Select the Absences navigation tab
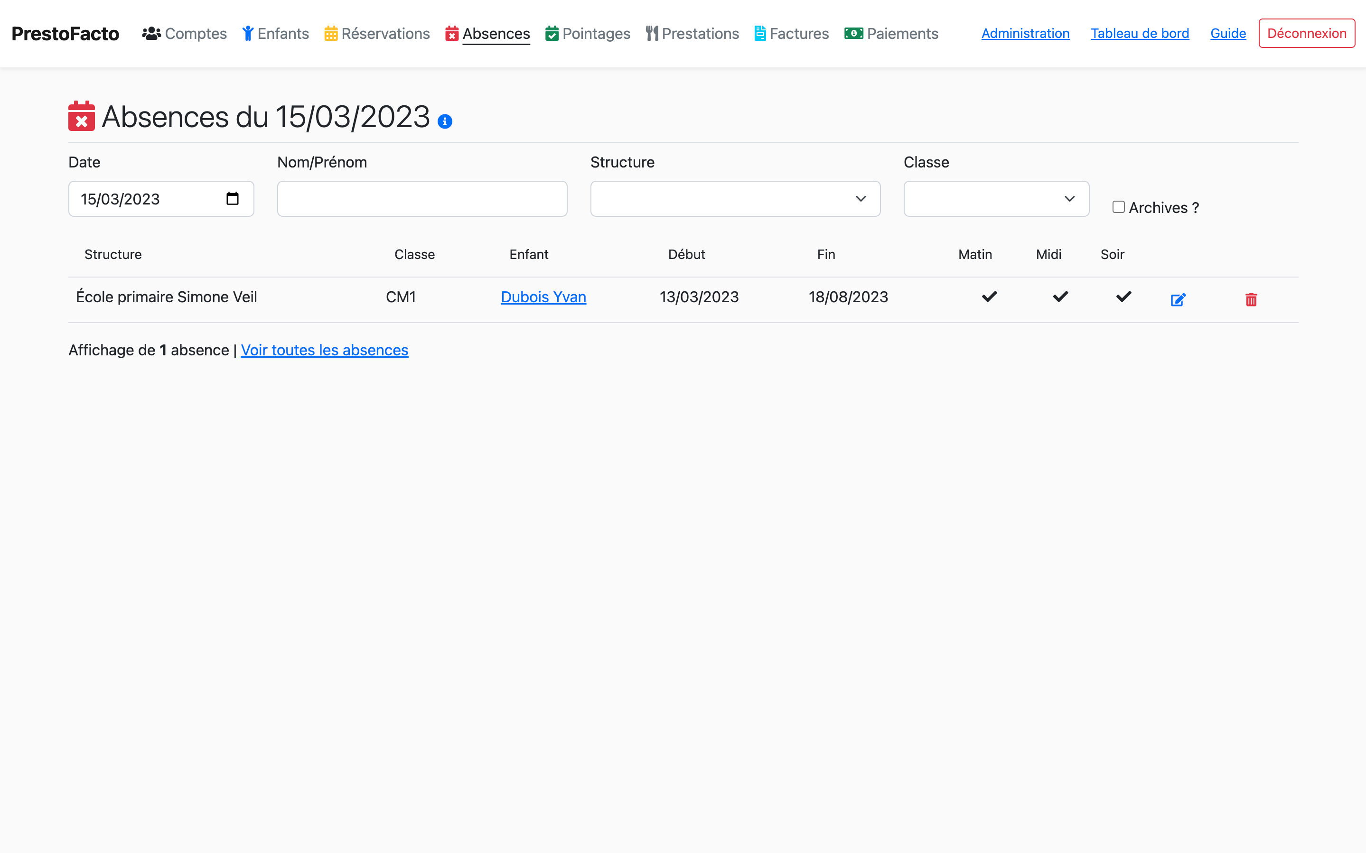The height and width of the screenshot is (853, 1366). coord(488,33)
